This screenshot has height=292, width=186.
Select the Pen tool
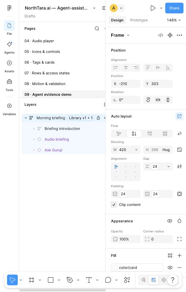point(70,280)
